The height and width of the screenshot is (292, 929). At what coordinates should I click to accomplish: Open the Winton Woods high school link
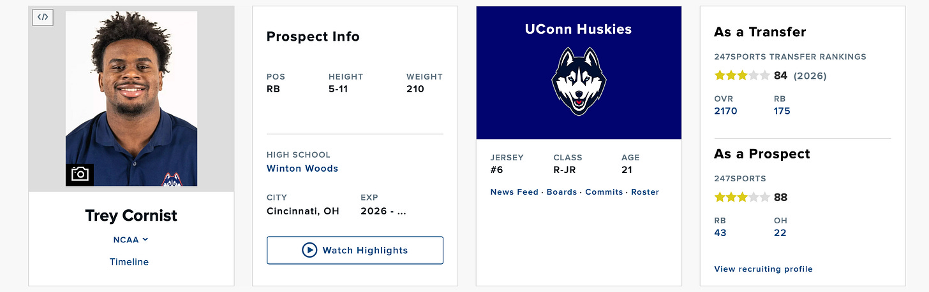(x=302, y=169)
